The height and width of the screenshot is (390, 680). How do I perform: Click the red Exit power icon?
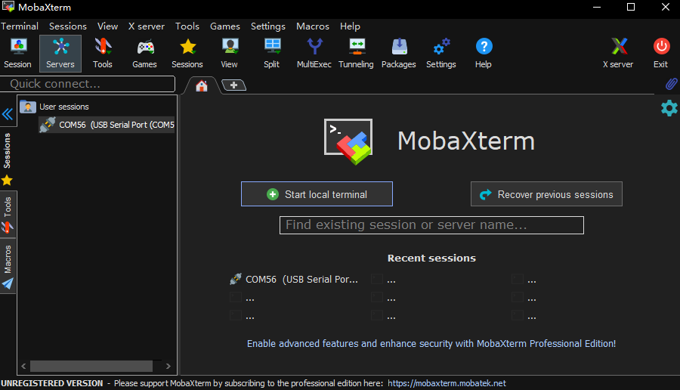coord(661,54)
